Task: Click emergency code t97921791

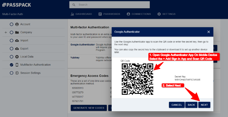Action: coord(78,101)
